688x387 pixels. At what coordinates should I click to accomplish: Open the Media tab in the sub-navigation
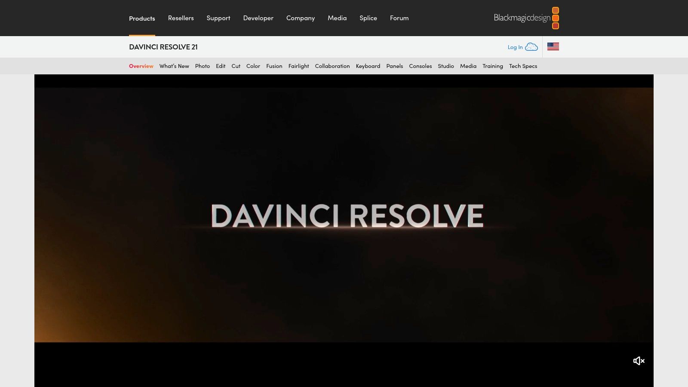point(468,66)
